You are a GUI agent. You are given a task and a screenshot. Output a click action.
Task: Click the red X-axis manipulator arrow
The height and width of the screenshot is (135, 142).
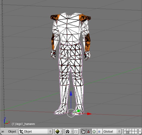(x=89, y=114)
